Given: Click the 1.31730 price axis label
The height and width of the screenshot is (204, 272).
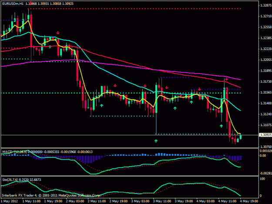Looking at the screenshot, I should click(x=266, y=81).
